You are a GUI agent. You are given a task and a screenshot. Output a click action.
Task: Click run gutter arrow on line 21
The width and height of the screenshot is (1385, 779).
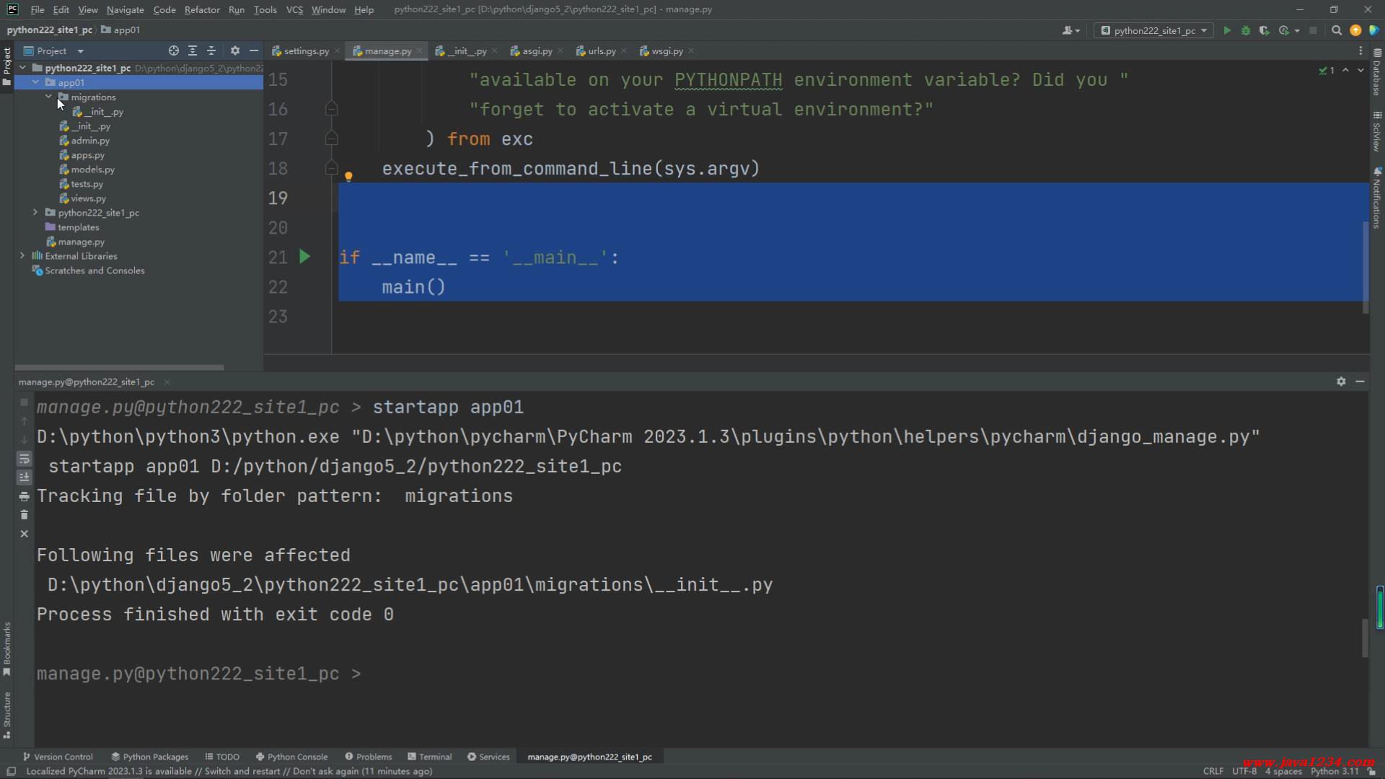click(x=304, y=257)
